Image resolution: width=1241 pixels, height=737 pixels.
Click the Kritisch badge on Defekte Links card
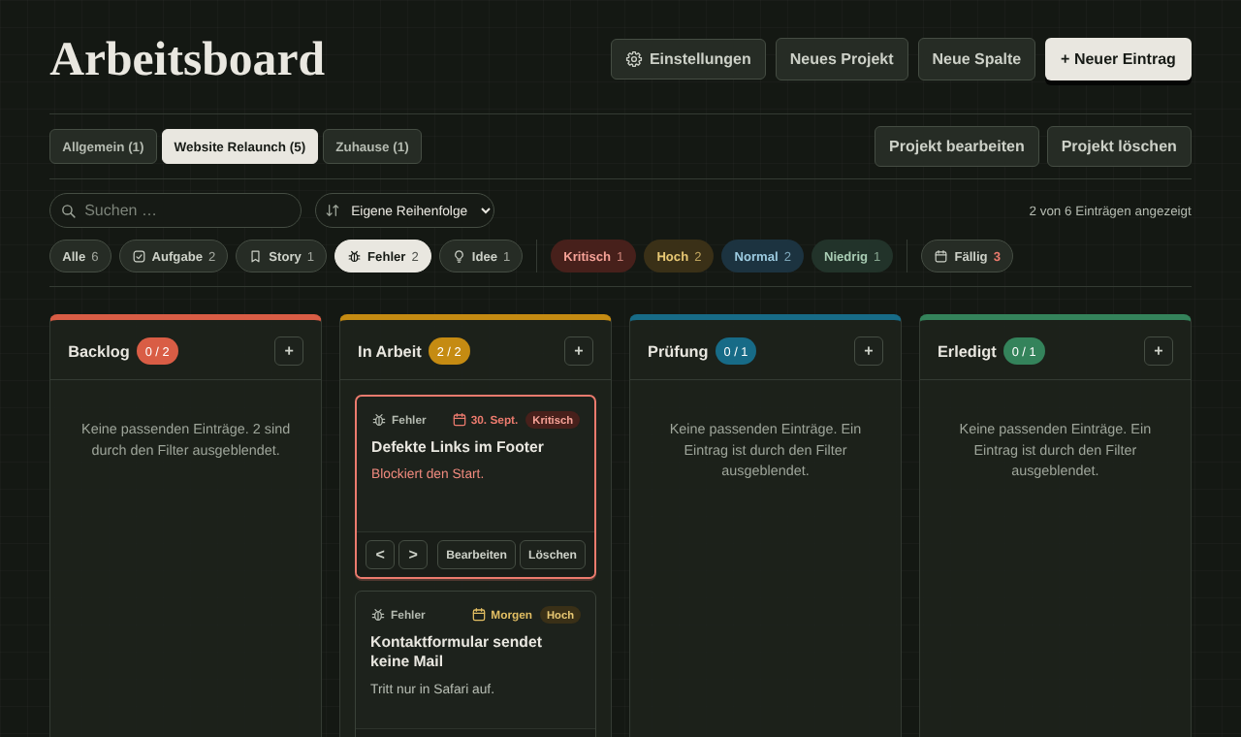coord(553,420)
